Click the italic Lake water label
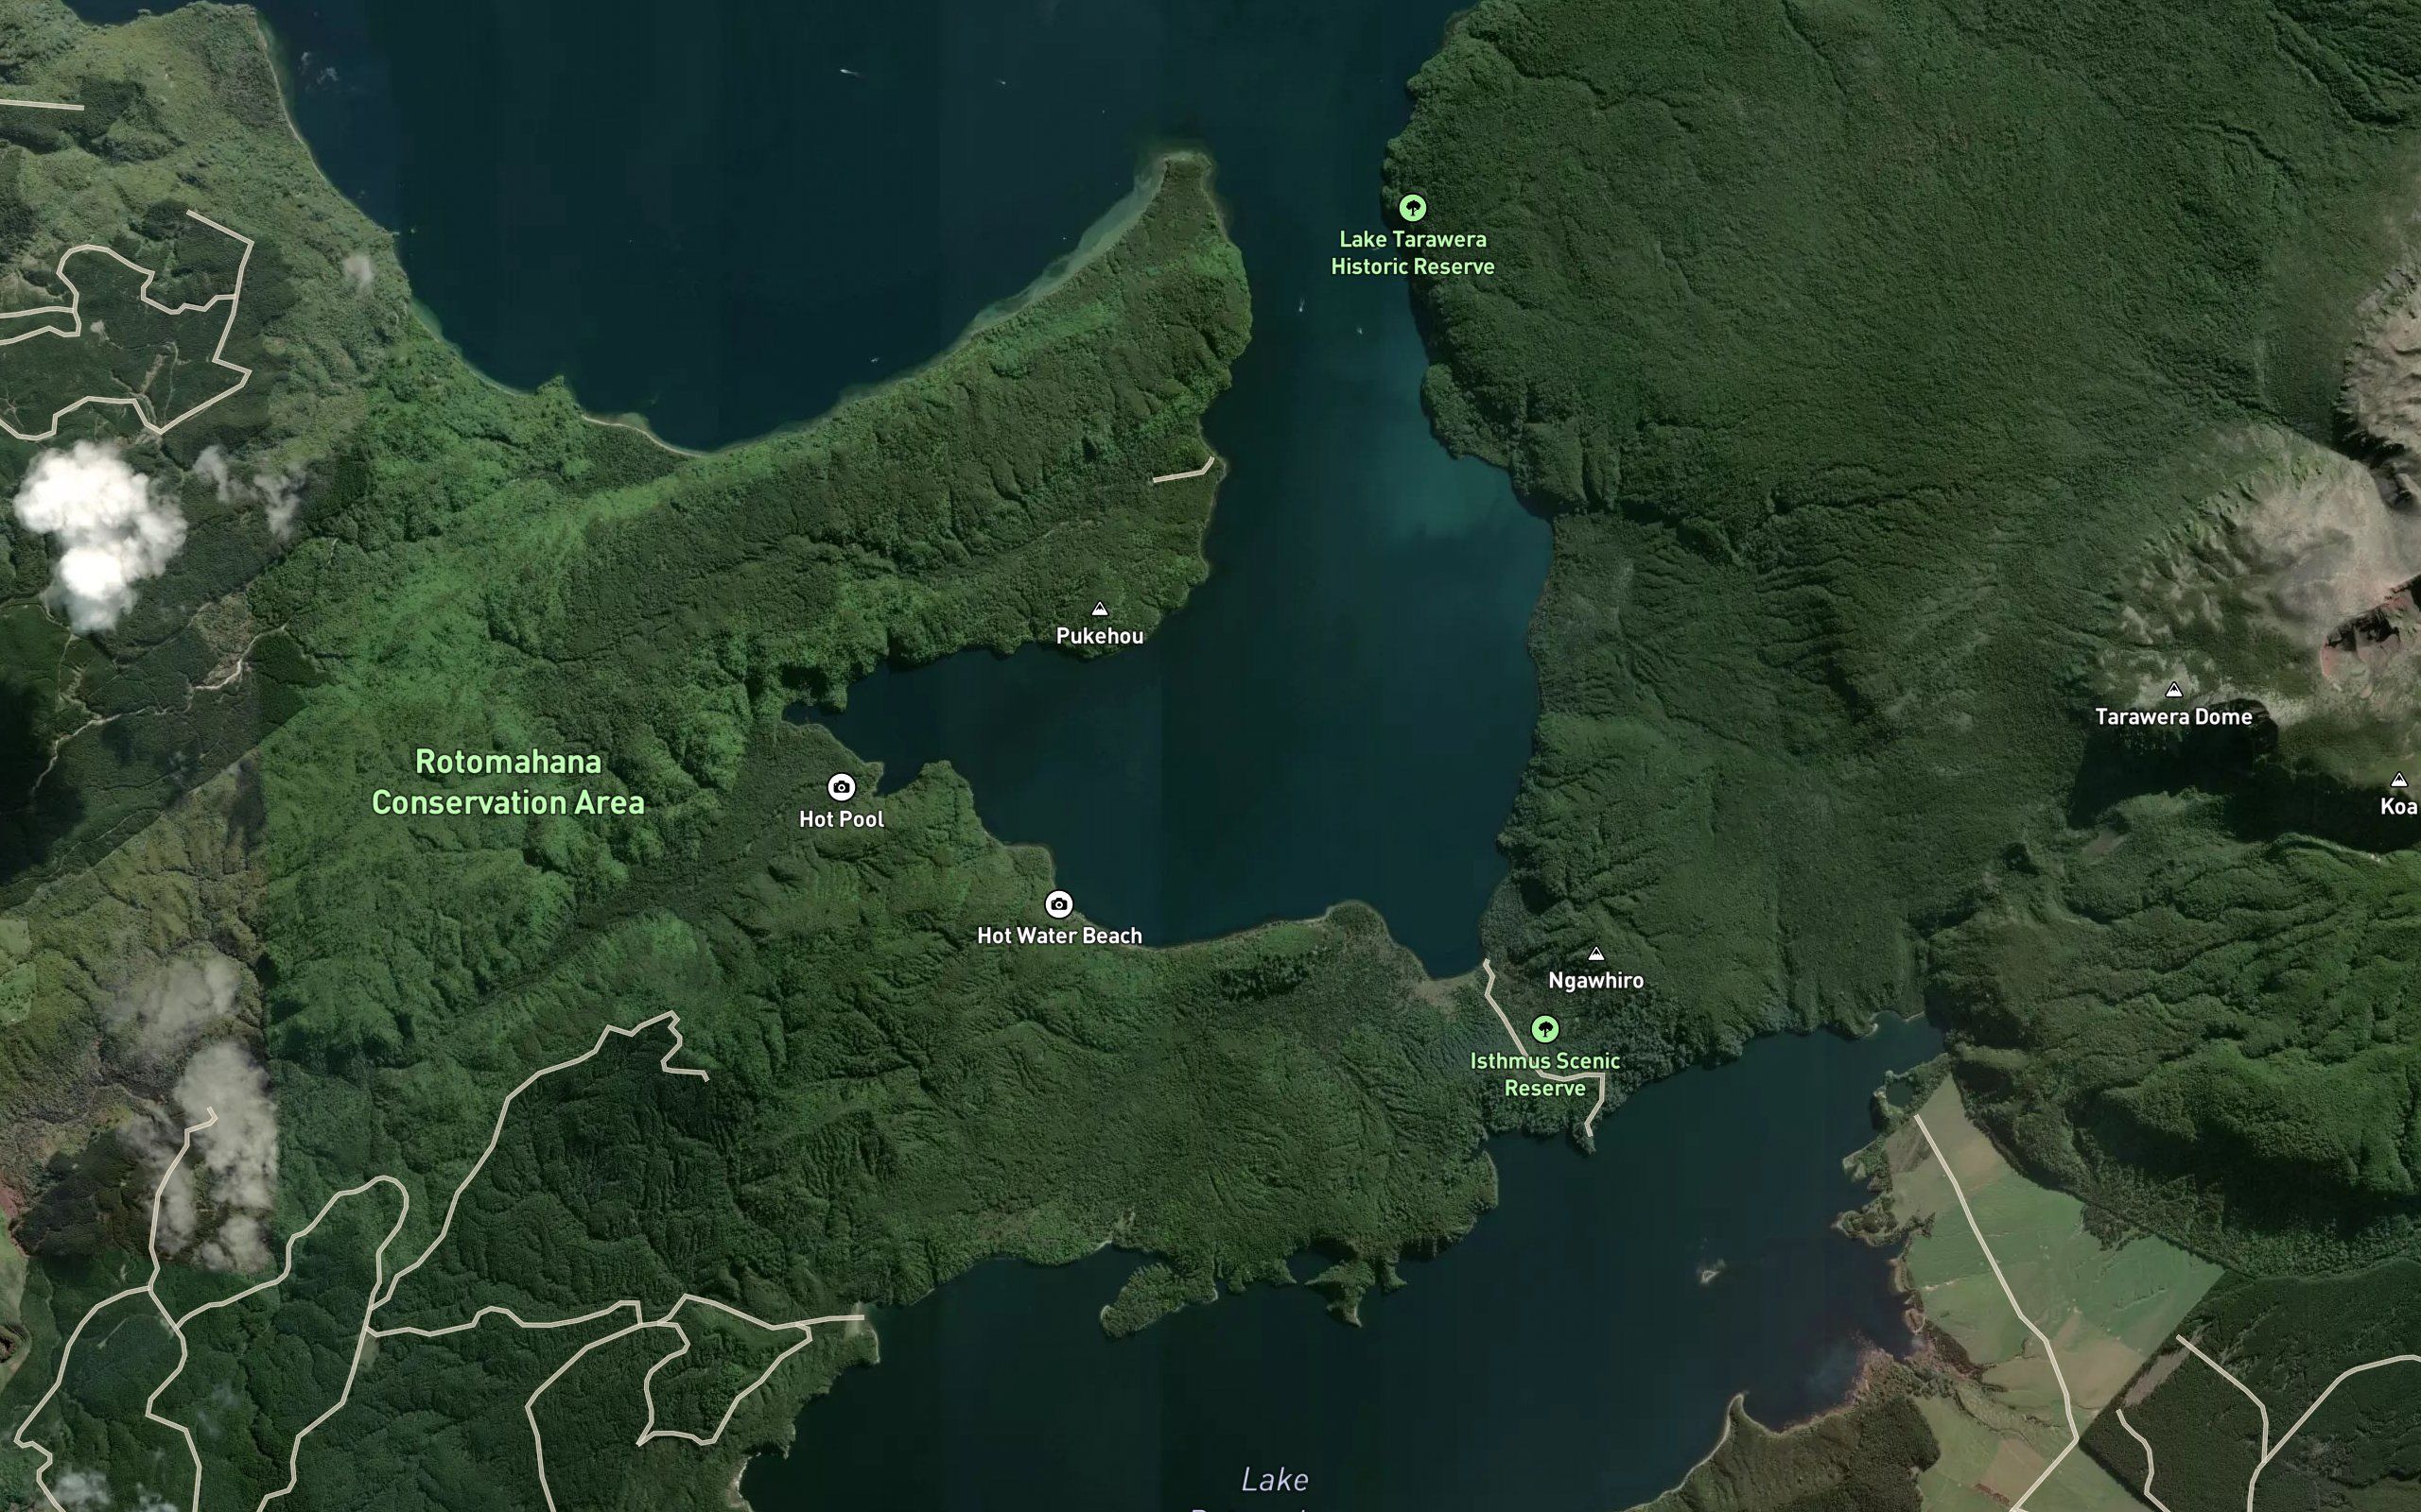Viewport: 2421px width, 1512px height. tap(1275, 1480)
